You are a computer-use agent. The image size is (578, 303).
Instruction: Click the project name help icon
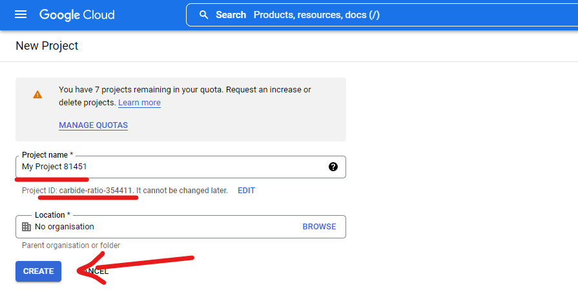click(333, 167)
